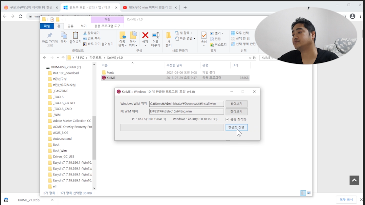Switch to 윈도우10 wim 이미지 만들기 tab
Screen dimensions: 365x205
click(x=150, y=8)
